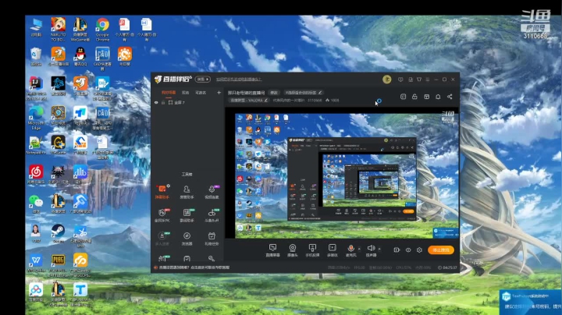Viewport: 562px width, 315px height.
Task: Open the WPS Office desktop icon
Action: point(36,263)
